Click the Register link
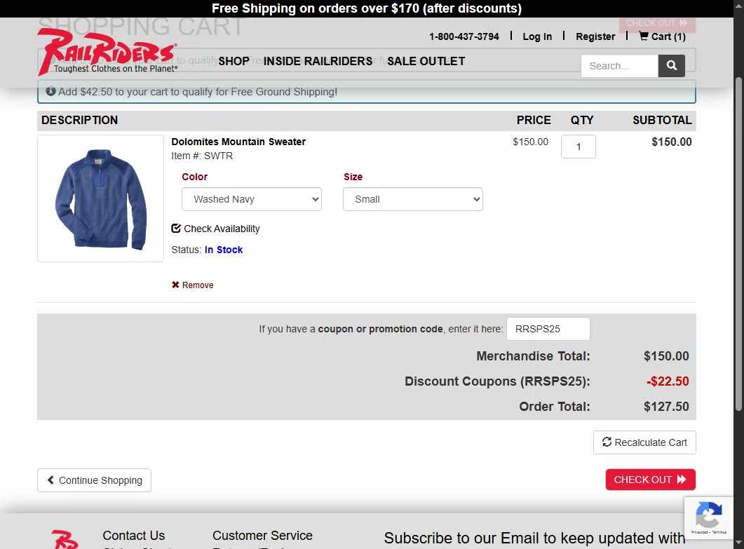 point(595,36)
